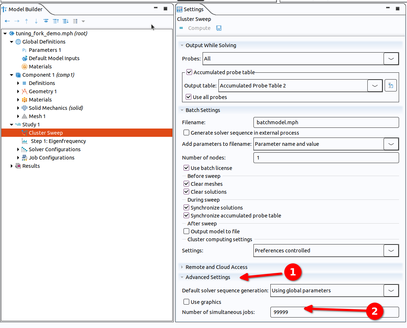Viewport: 407px width, 328px height.
Task: Click the Materials icon under Global Definitions
Action: click(x=25, y=67)
